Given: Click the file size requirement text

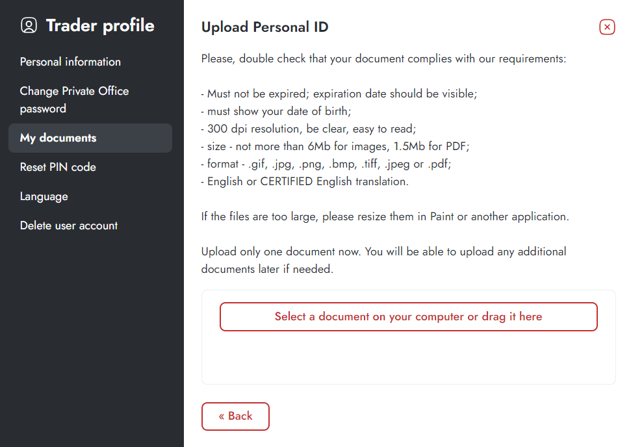Looking at the screenshot, I should pos(335,146).
